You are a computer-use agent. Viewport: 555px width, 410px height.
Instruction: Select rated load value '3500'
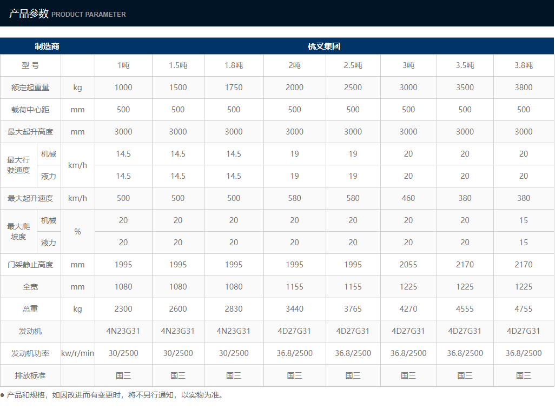465,88
